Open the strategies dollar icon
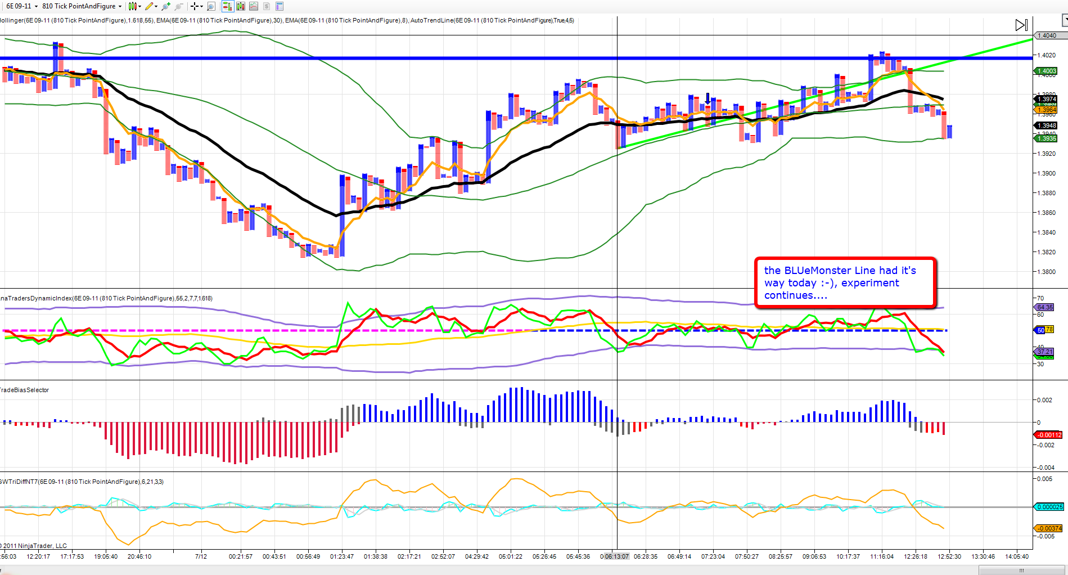1068x575 pixels. tap(267, 6)
